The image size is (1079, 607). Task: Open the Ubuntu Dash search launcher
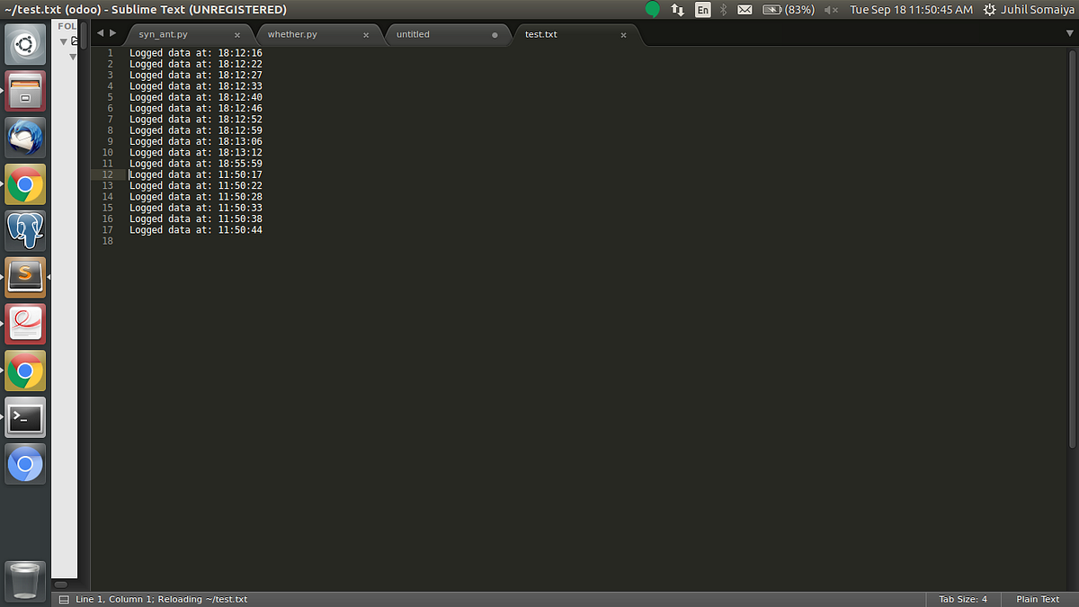[x=25, y=44]
